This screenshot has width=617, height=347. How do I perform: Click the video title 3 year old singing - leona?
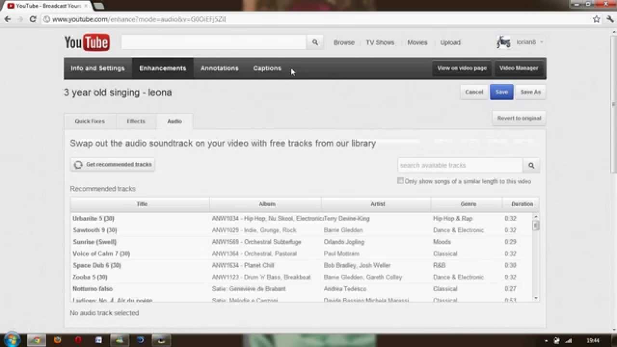[x=118, y=93]
